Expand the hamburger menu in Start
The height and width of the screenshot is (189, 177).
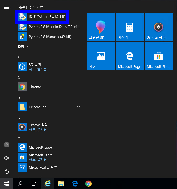click(7, 8)
